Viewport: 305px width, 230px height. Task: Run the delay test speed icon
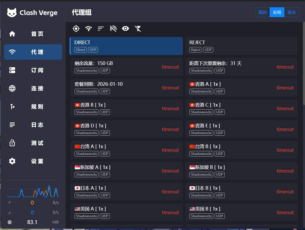pyautogui.click(x=88, y=29)
